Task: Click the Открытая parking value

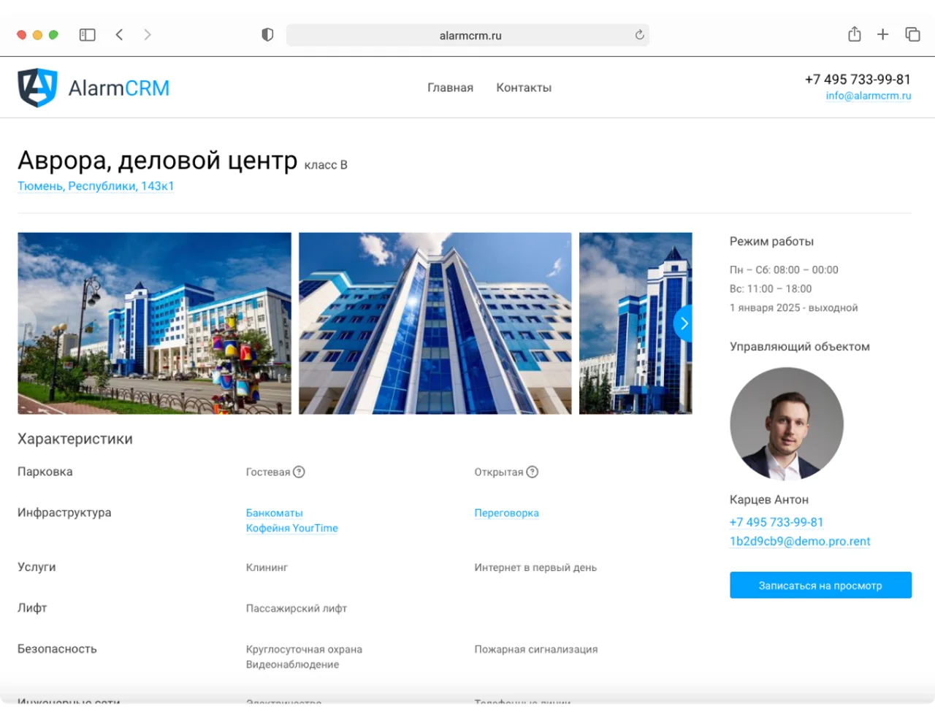Action: 499,472
